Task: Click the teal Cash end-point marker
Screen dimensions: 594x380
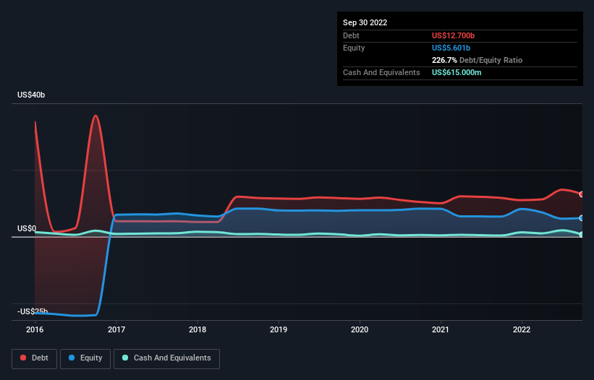Action: 582,235
